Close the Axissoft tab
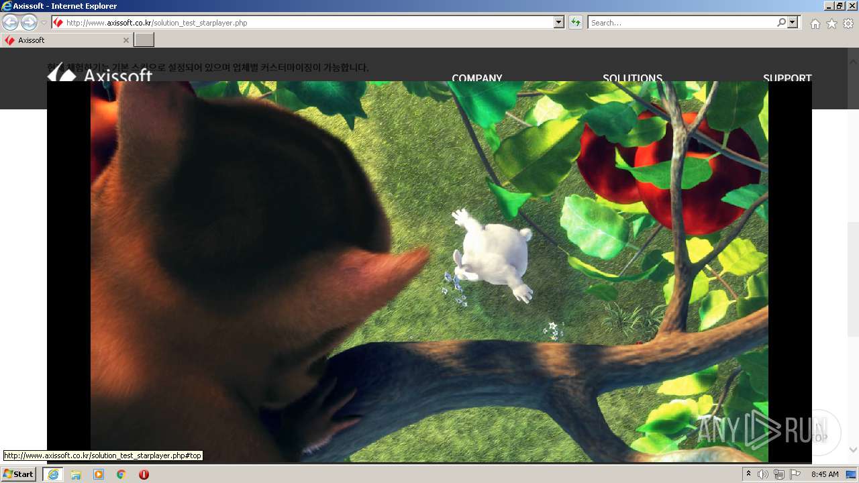The height and width of the screenshot is (483, 859). pos(125,40)
